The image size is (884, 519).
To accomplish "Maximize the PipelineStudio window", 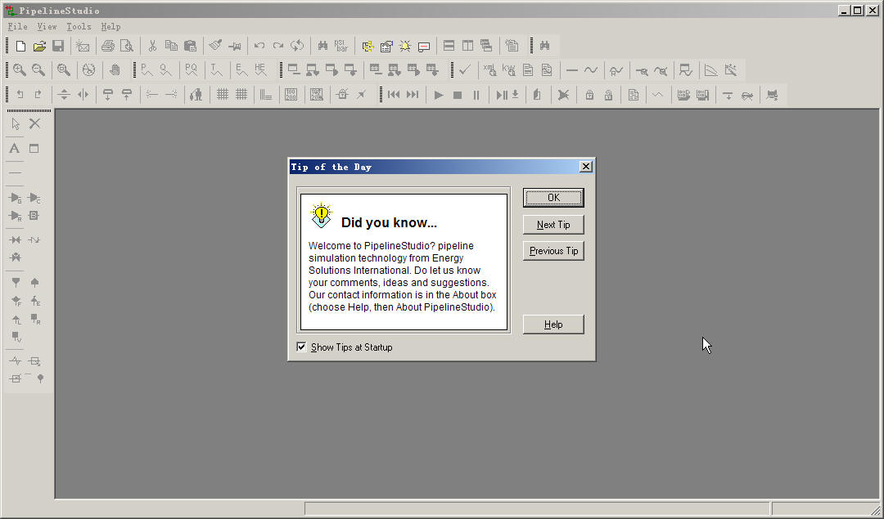I will pyautogui.click(x=858, y=10).
